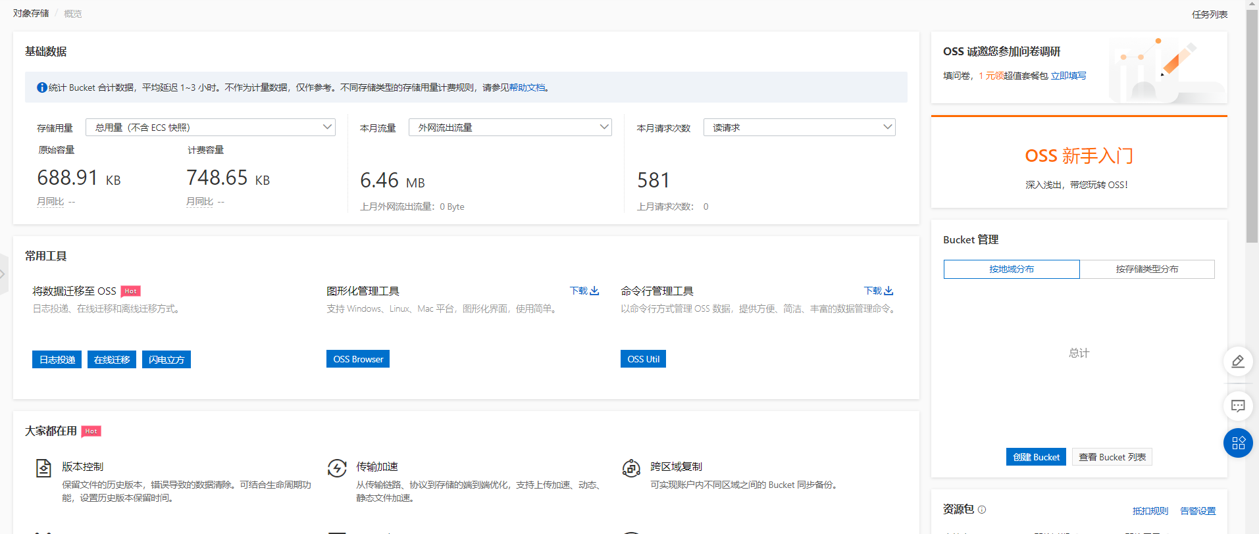Click 跨区域复制 feature title
Image resolution: width=1259 pixels, height=534 pixels.
click(677, 466)
